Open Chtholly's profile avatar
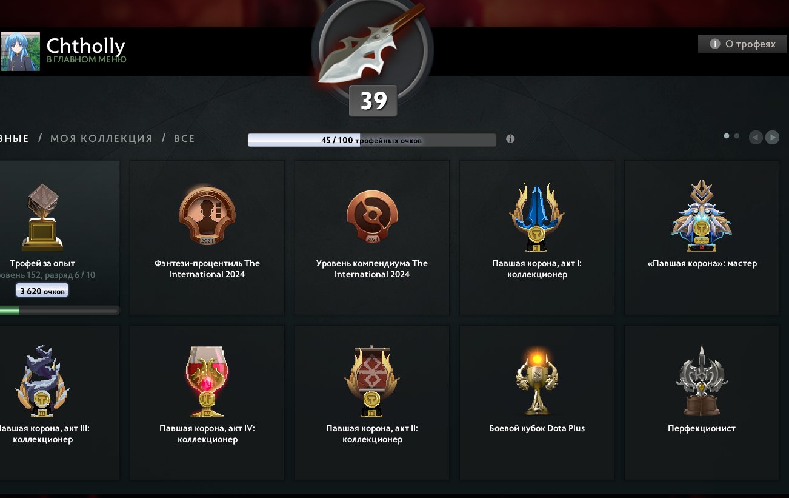 coord(21,52)
